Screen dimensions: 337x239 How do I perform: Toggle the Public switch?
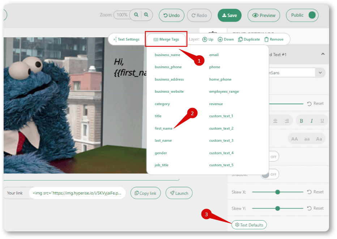pyautogui.click(x=312, y=15)
